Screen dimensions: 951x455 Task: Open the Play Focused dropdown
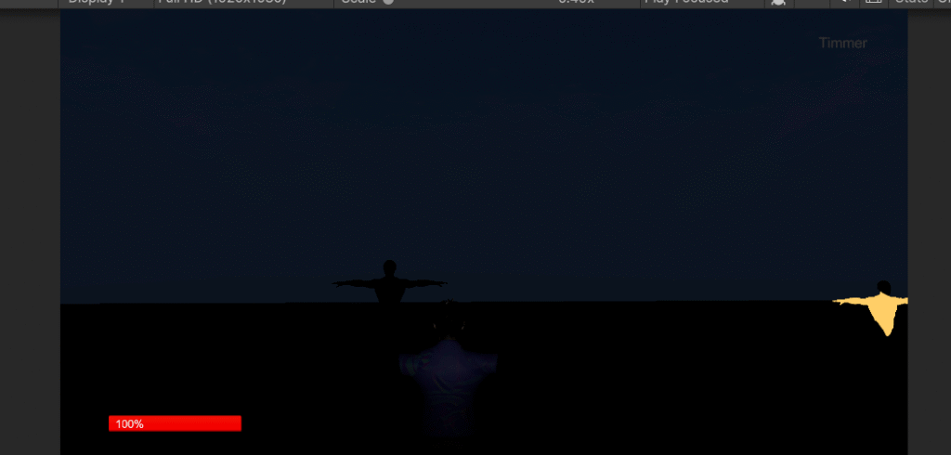pyautogui.click(x=702, y=2)
